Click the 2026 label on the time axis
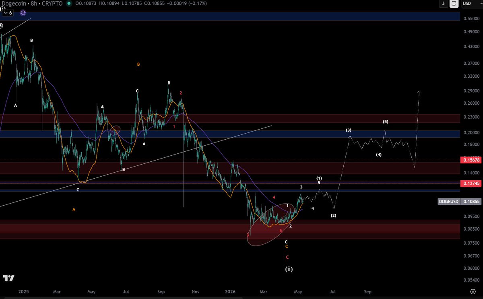The height and width of the screenshot is (299, 483). pyautogui.click(x=230, y=291)
